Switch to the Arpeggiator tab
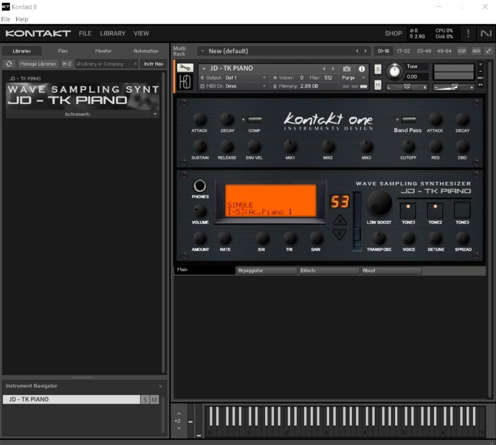This screenshot has width=496, height=445. tap(266, 270)
